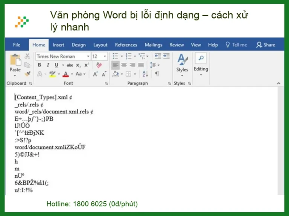Open the Styles gallery button

pos(182,64)
